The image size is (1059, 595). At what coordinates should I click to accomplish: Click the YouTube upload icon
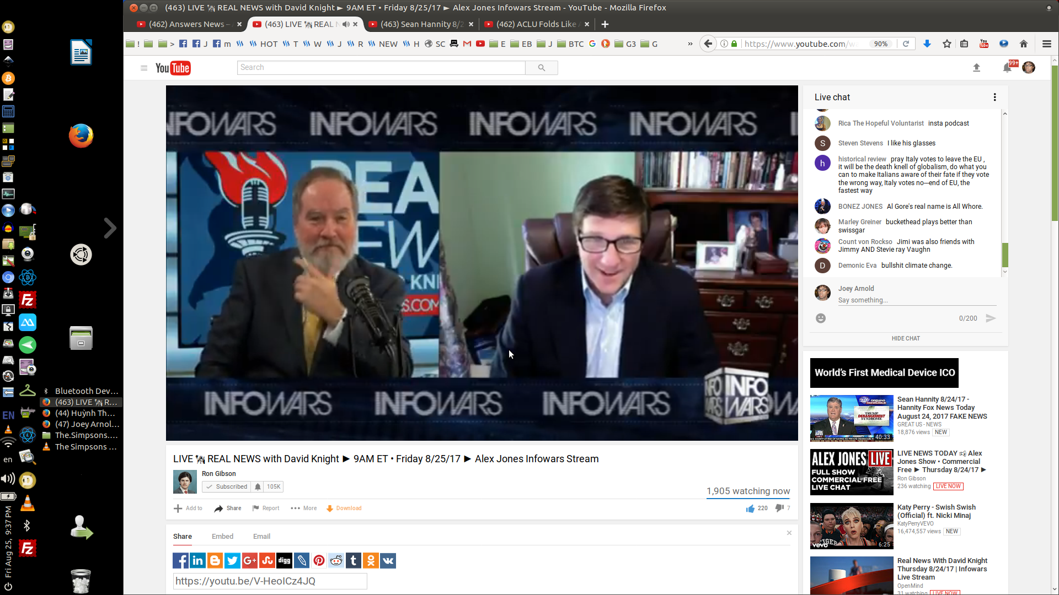(x=976, y=67)
